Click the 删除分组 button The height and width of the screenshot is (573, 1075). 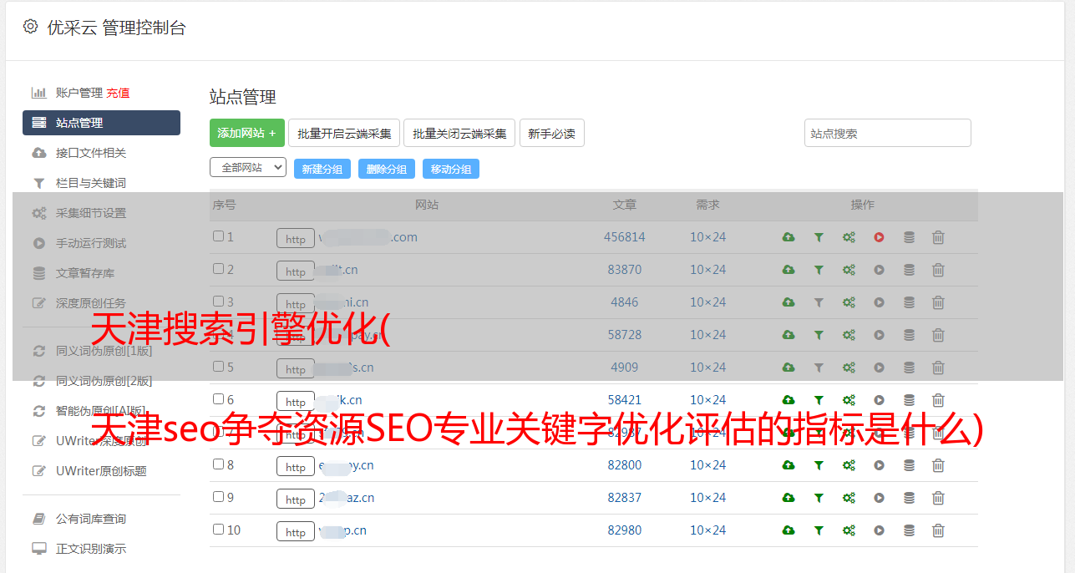coord(387,169)
